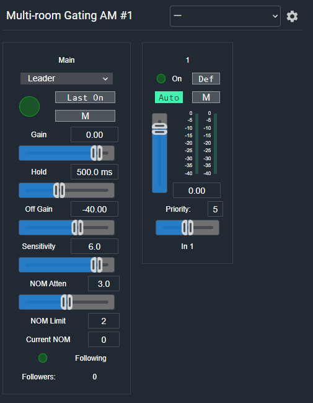The image size is (313, 403).
Task: Click the Off Gain -40.00 field
Action: (x=94, y=209)
